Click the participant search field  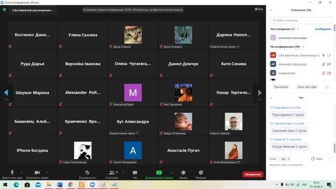coord(301,20)
